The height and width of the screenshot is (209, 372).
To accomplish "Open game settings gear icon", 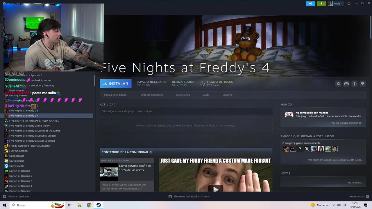I will 338,84.
